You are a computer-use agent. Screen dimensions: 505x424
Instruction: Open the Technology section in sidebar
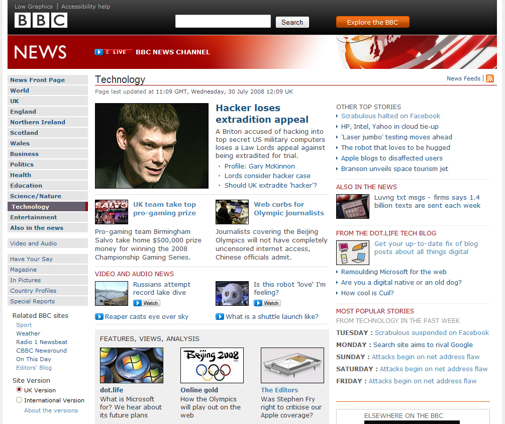(30, 207)
